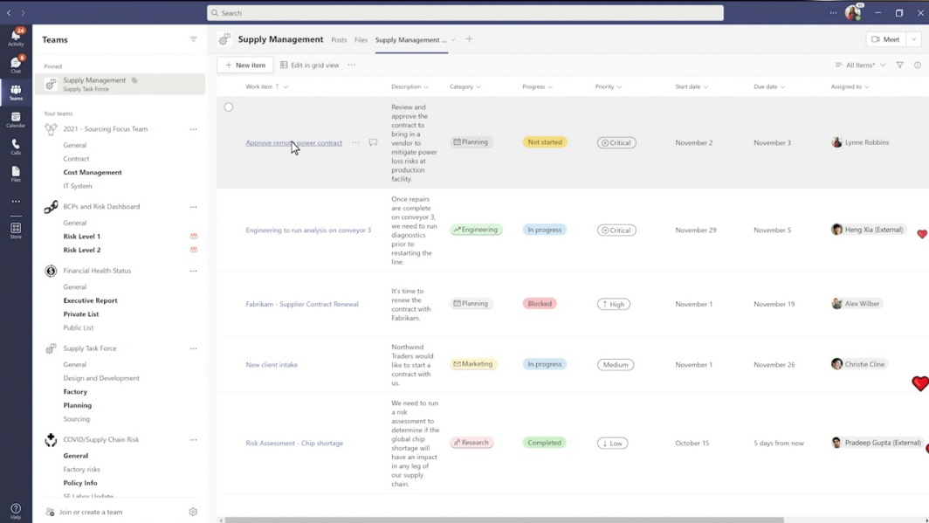This screenshot has width=929, height=523.
Task: Open more options for 2021 Sourcing Focus Team
Action: 193,129
